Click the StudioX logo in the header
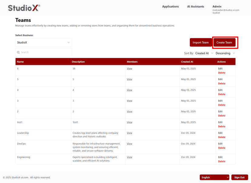This screenshot has width=251, height=183. (x=23, y=8)
